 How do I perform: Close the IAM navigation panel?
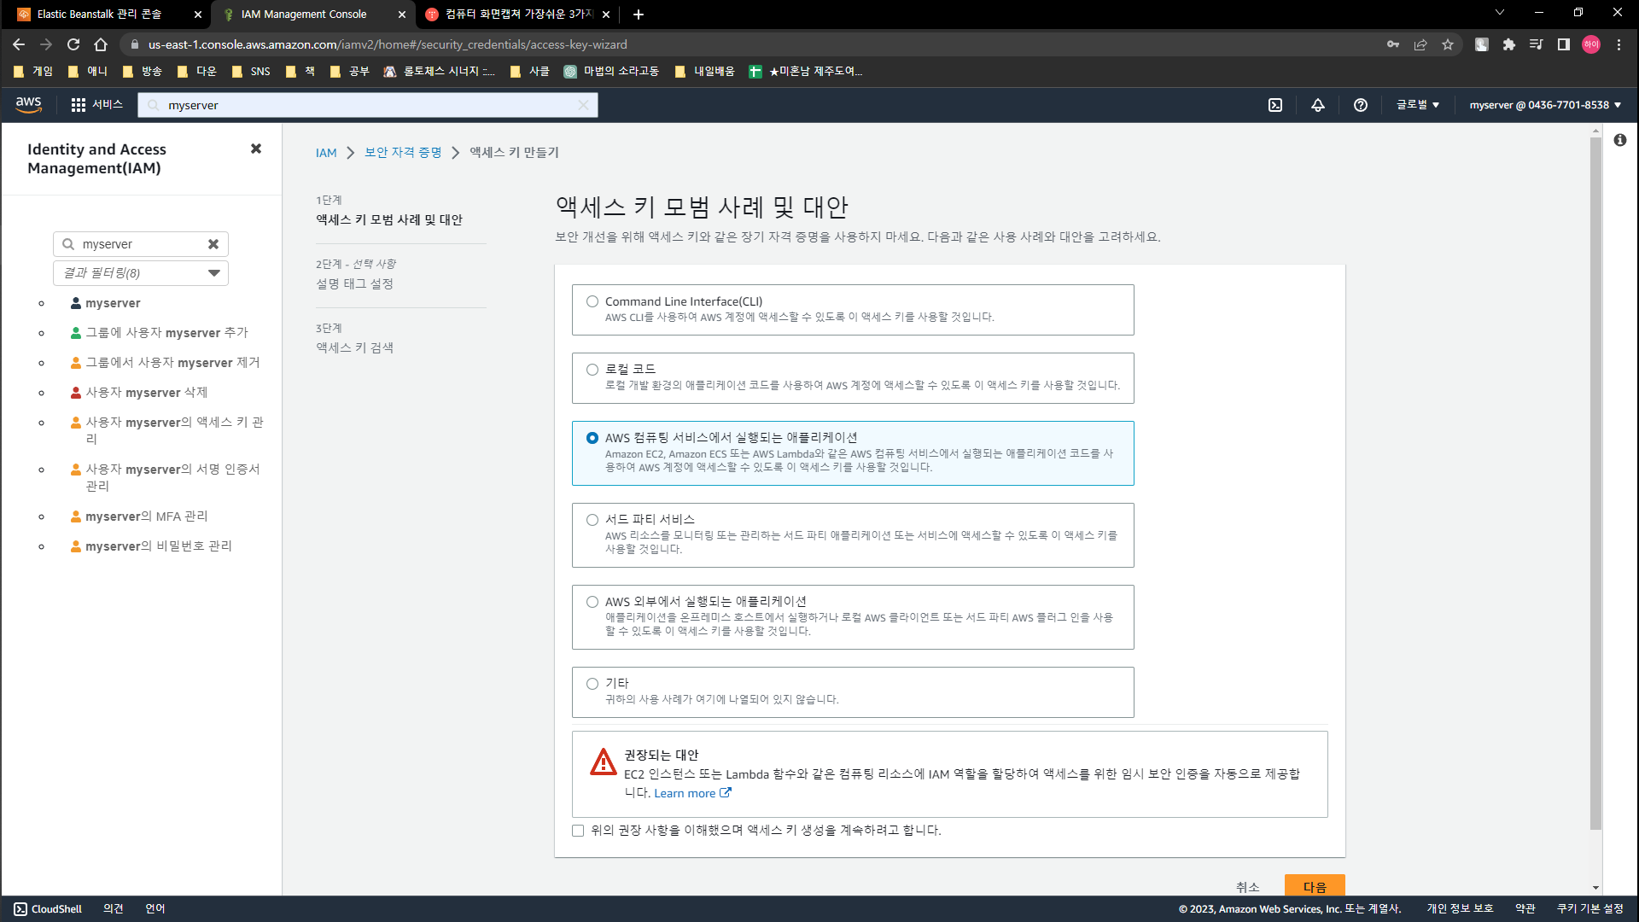click(256, 149)
